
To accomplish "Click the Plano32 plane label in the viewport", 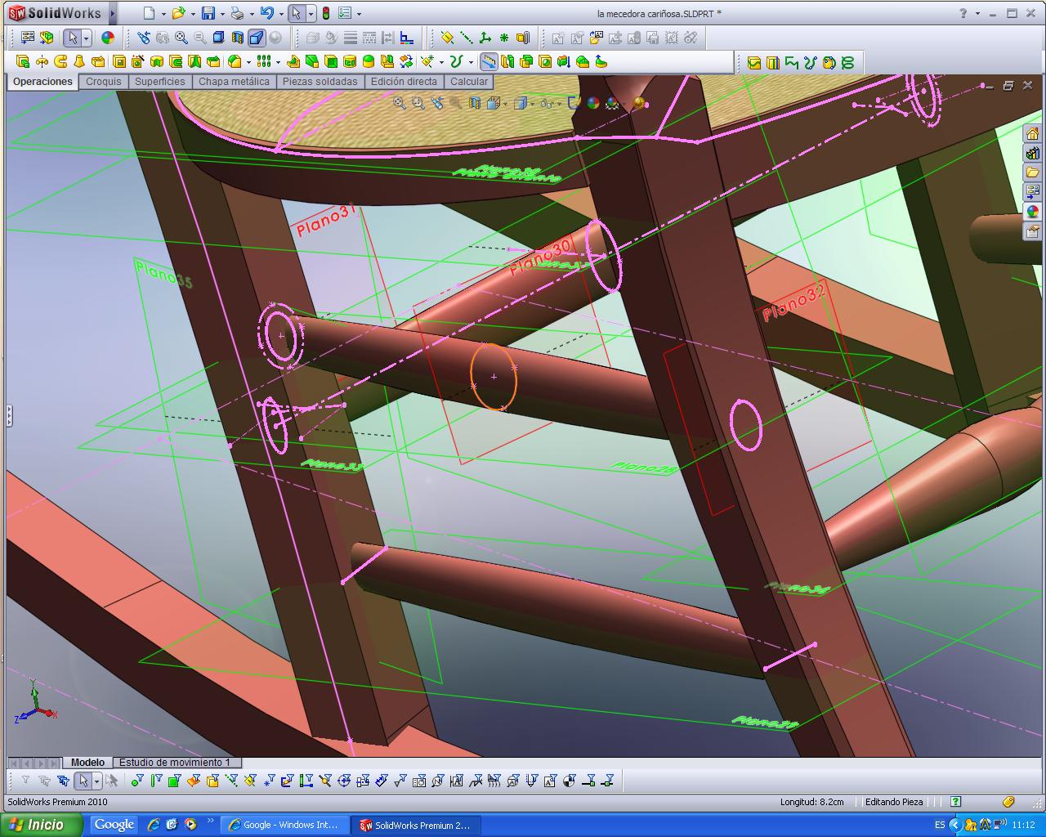I will [x=794, y=301].
